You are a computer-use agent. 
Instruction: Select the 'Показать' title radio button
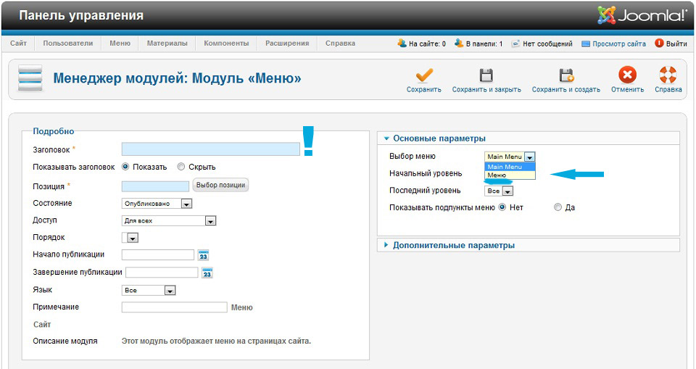tap(126, 167)
